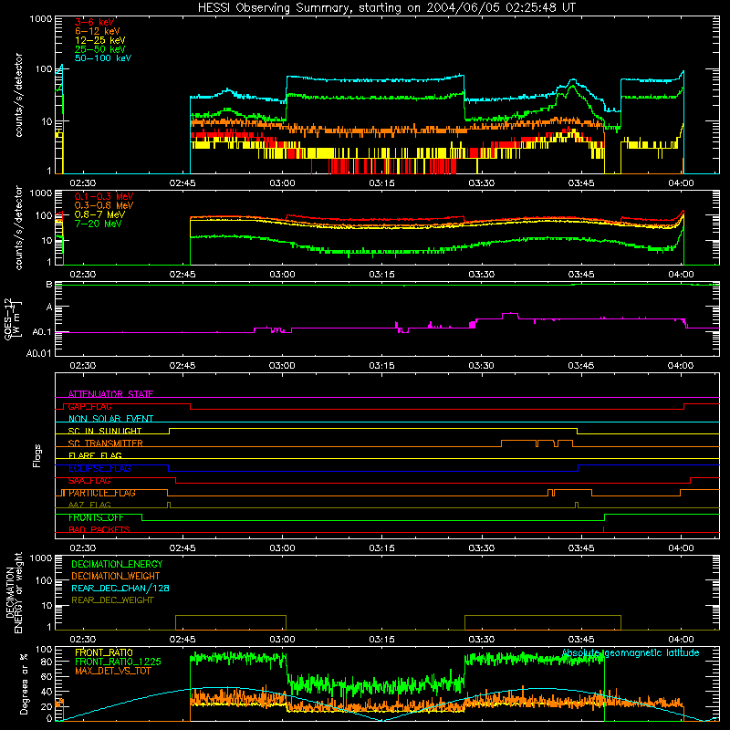Click the vertical Flags axis title

(36, 455)
